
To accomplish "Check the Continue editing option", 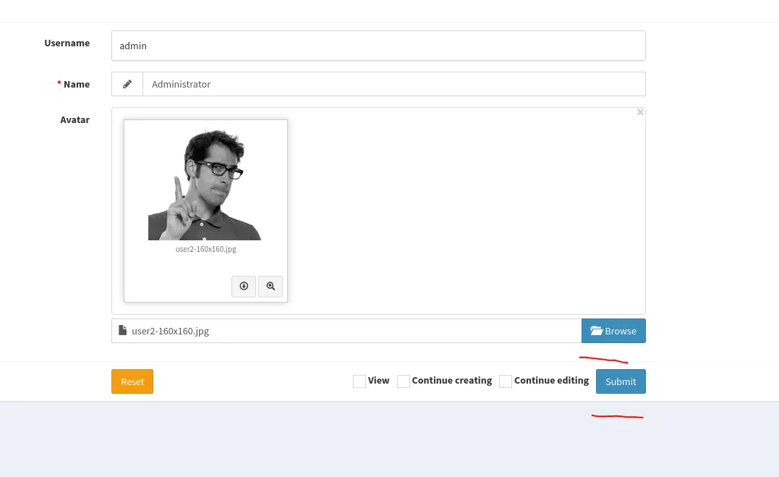I will tap(506, 381).
